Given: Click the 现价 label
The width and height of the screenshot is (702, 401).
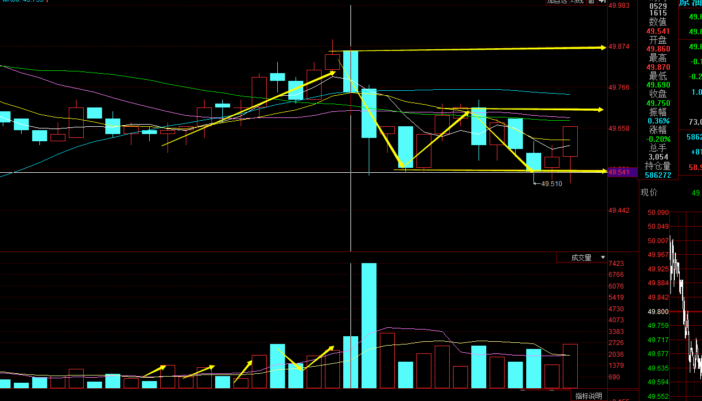Looking at the screenshot, I should [649, 193].
